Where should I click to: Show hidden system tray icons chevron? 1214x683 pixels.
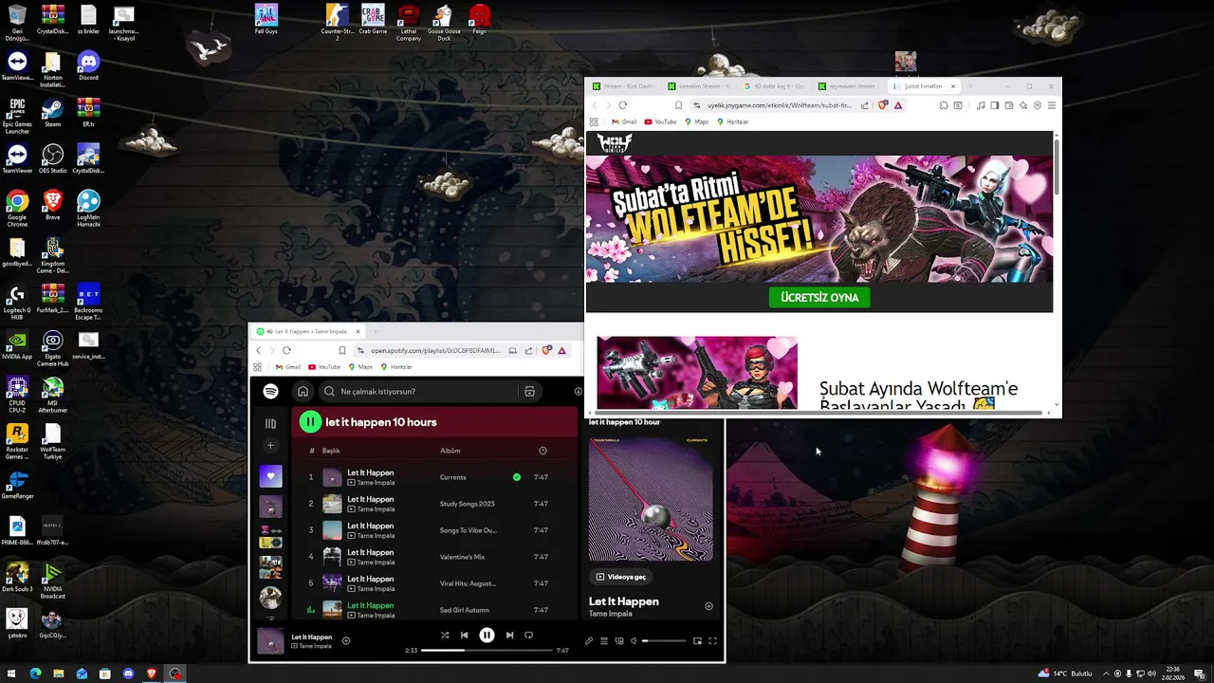coord(1106,674)
